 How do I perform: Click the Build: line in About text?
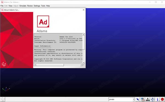[58, 39]
